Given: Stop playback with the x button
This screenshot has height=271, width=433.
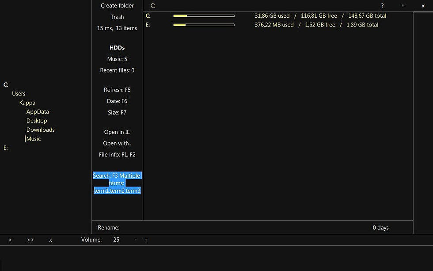Looking at the screenshot, I should click(50, 240).
